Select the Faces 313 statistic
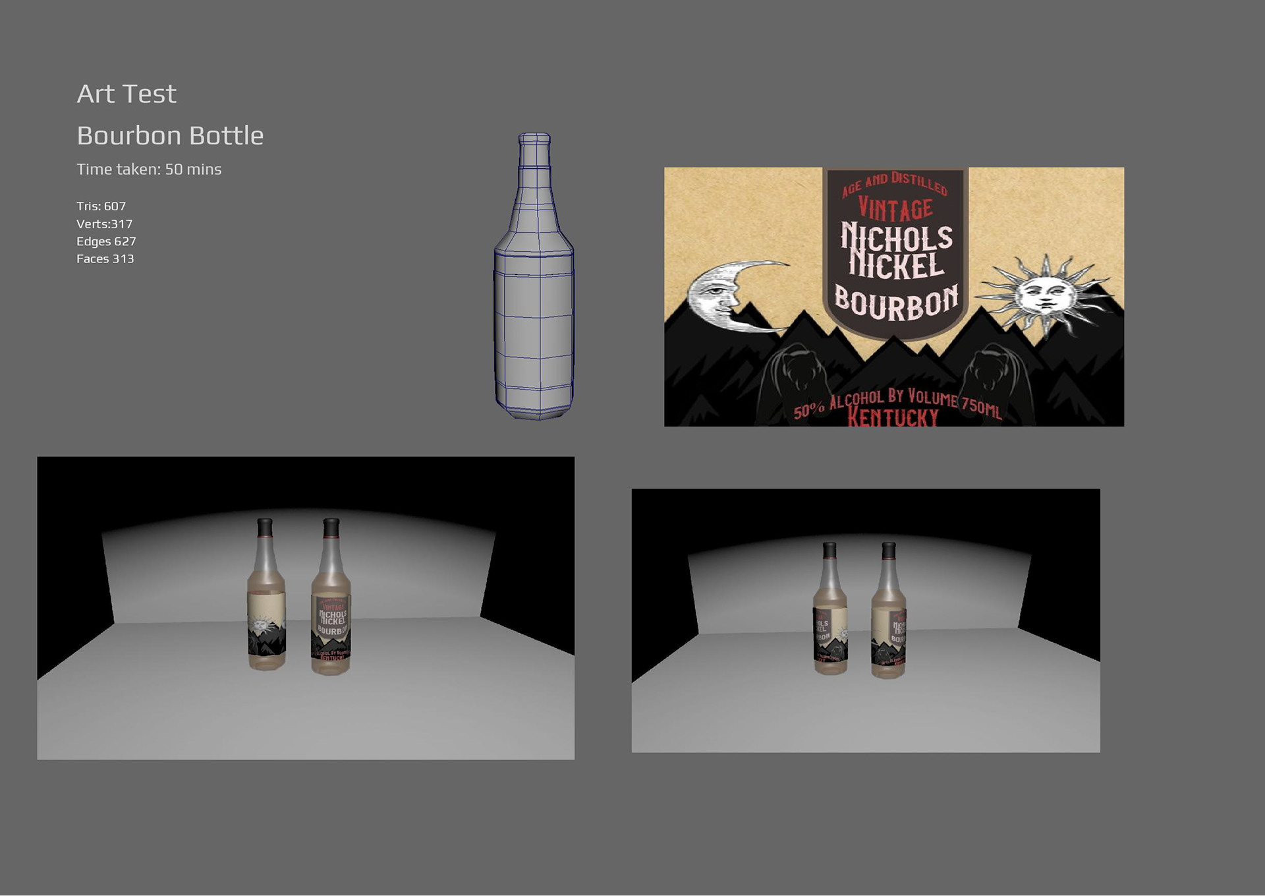This screenshot has width=1265, height=896. click(105, 259)
